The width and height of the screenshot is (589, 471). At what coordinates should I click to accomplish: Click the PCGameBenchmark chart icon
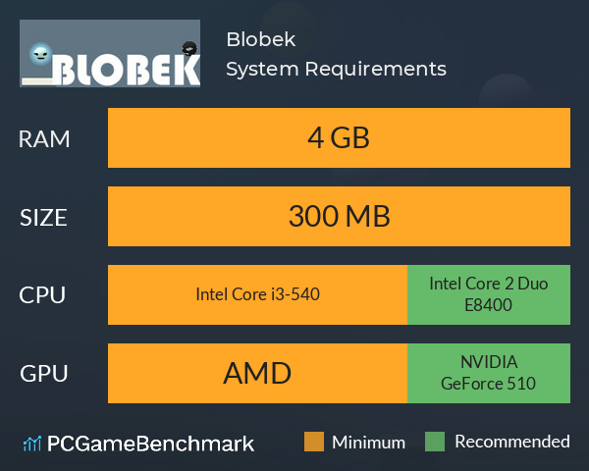click(32, 444)
